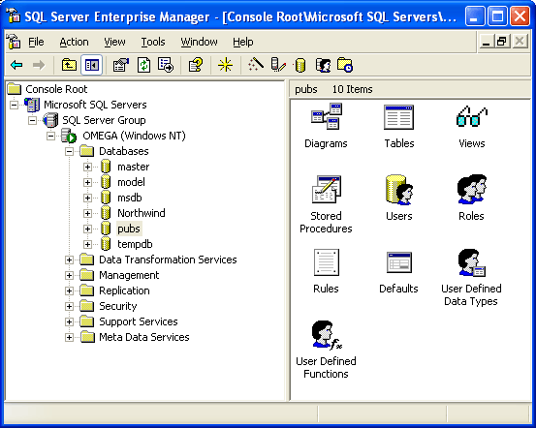
Task: Collapse the SQL Server Group node
Action: pos(33,120)
